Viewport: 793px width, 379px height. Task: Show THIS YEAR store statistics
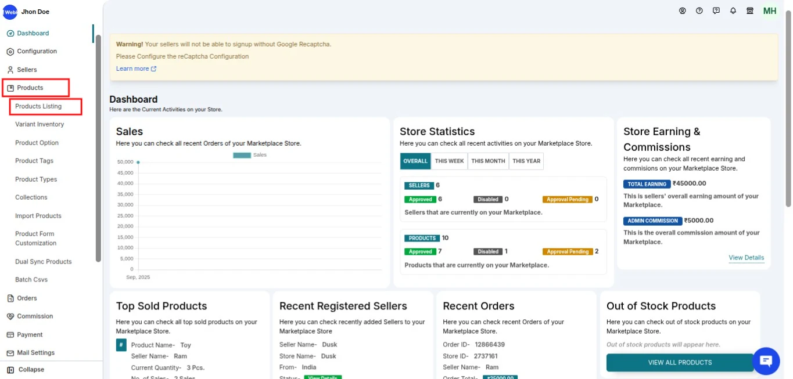(526, 161)
